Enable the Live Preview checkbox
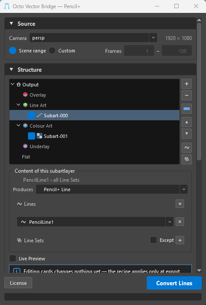The width and height of the screenshot is (206, 305). [12, 259]
